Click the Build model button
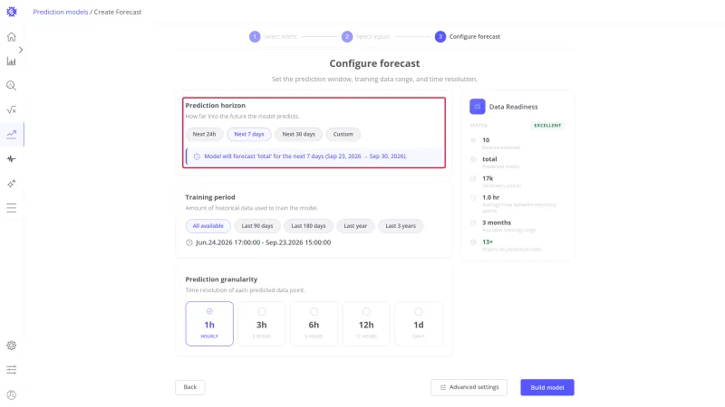 pos(547,388)
